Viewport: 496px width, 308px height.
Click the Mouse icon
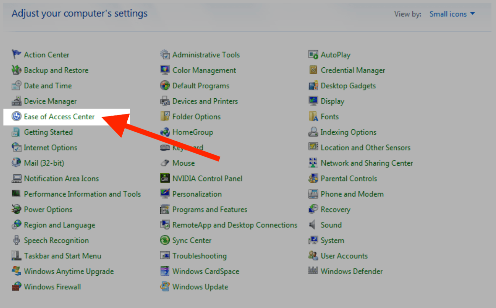(x=165, y=163)
